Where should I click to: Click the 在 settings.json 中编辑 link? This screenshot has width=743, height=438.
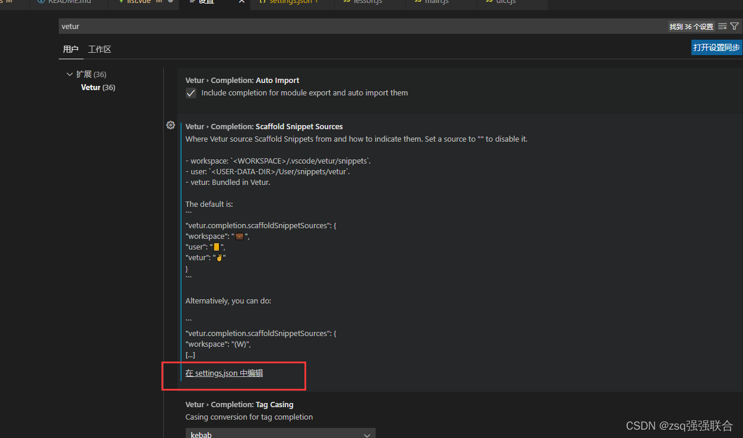click(x=224, y=373)
